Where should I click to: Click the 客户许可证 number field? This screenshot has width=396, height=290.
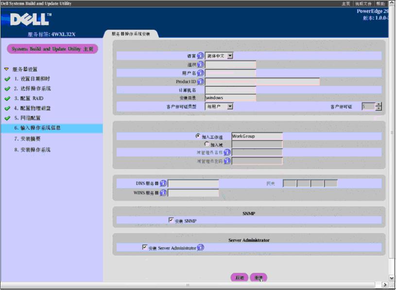(x=368, y=106)
